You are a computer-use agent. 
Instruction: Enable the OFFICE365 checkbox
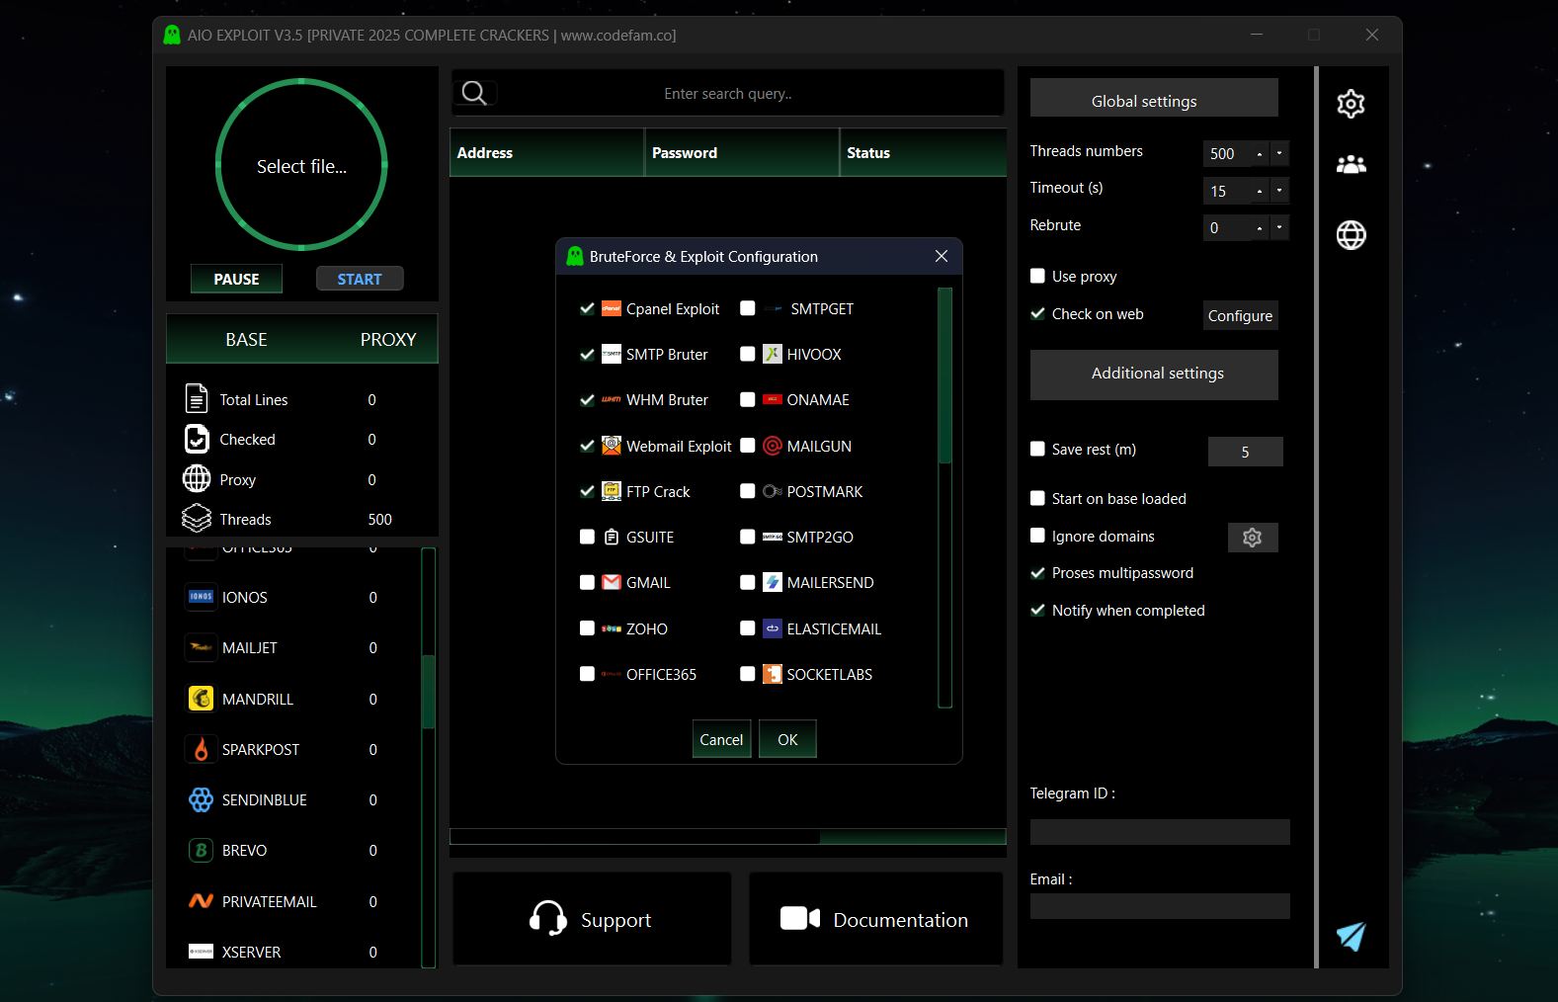click(x=587, y=674)
